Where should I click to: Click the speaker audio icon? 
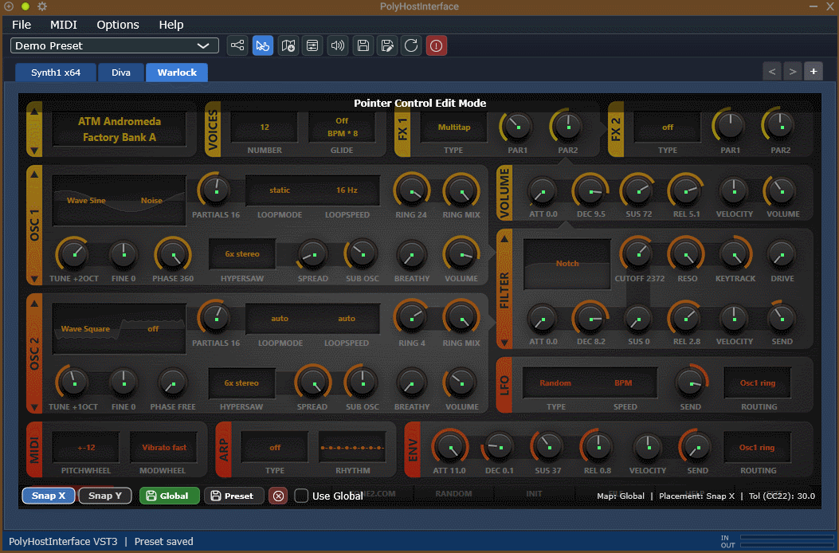338,45
